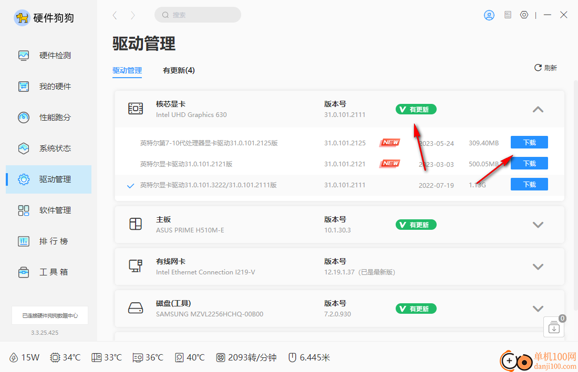Click 有更新 badge for 磁盘(工具)
Viewport: 578px width, 372px height.
tap(416, 309)
